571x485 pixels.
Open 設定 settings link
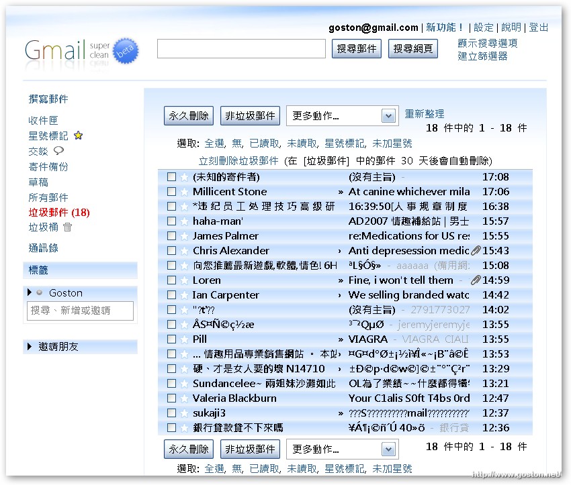pyautogui.click(x=484, y=28)
